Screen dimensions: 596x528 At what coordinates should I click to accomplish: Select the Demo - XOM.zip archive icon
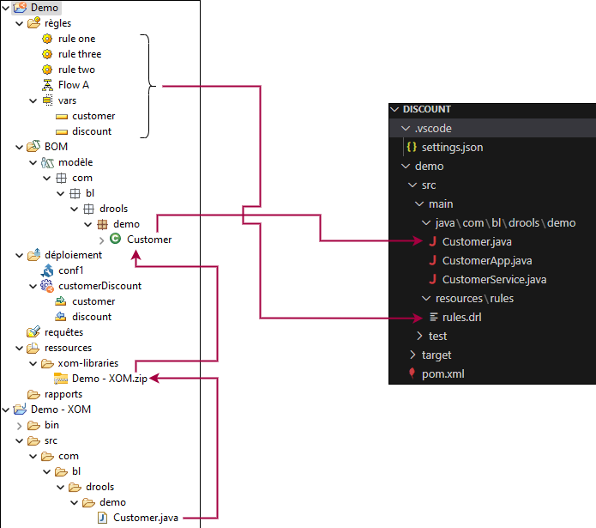pos(61,379)
